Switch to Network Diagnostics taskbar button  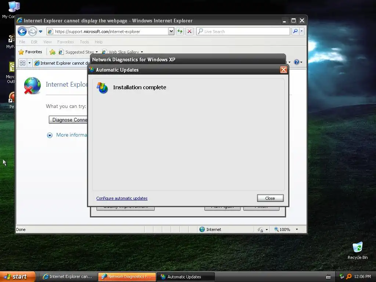(x=127, y=276)
